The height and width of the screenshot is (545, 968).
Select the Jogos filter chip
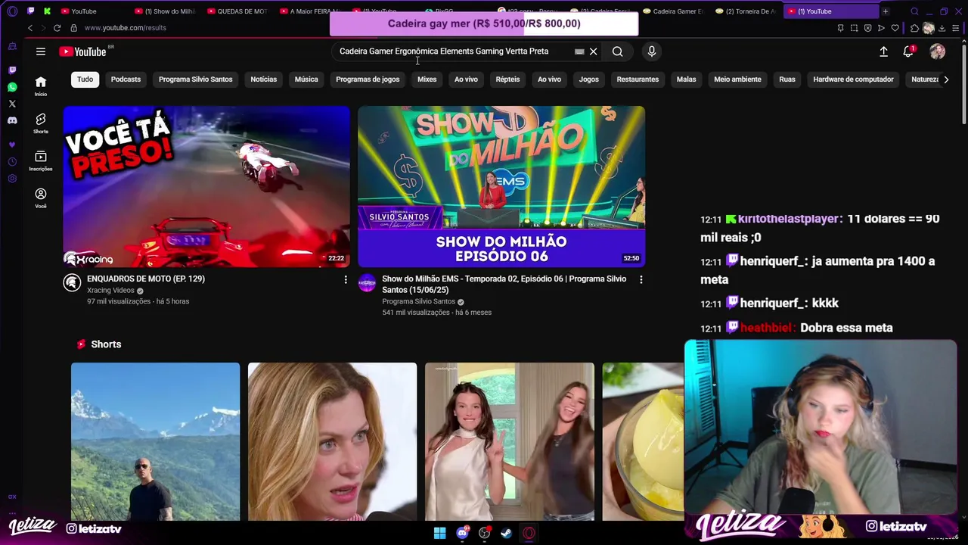[x=588, y=79]
